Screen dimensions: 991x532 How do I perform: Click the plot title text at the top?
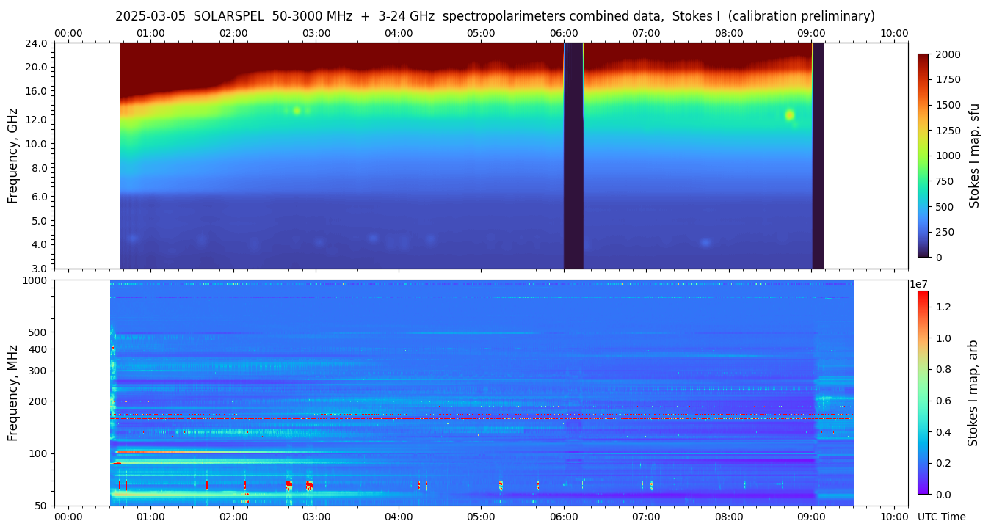tap(495, 16)
